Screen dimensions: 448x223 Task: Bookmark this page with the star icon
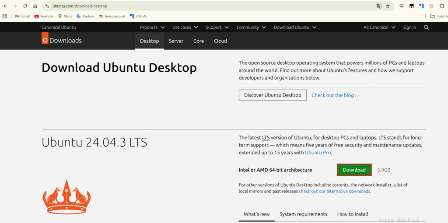pos(388,6)
